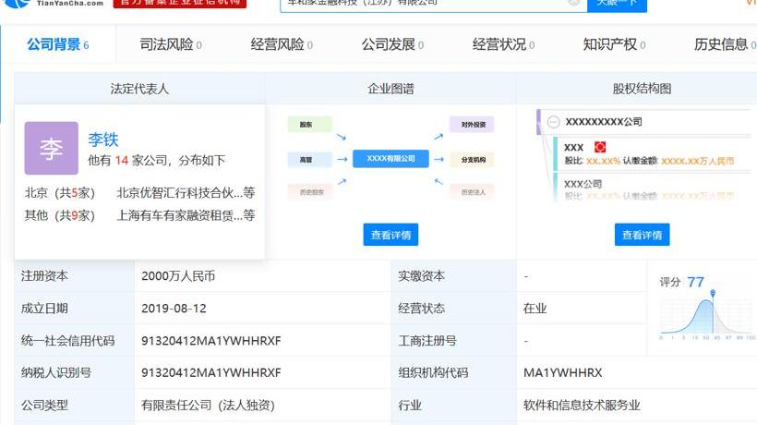Collapse the XXXXXXXXX公司 equity tree node
Viewport: 757px width, 425px height.
[553, 122]
